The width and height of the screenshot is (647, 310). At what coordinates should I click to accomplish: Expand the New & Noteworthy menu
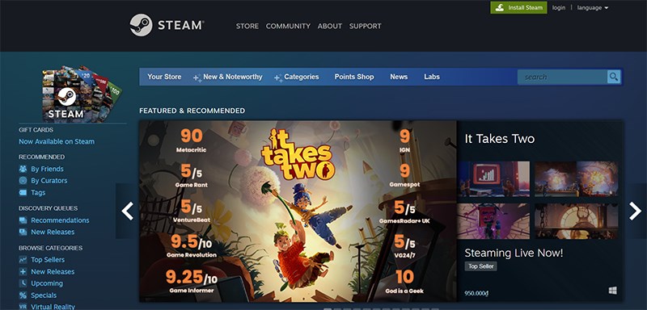[228, 77]
